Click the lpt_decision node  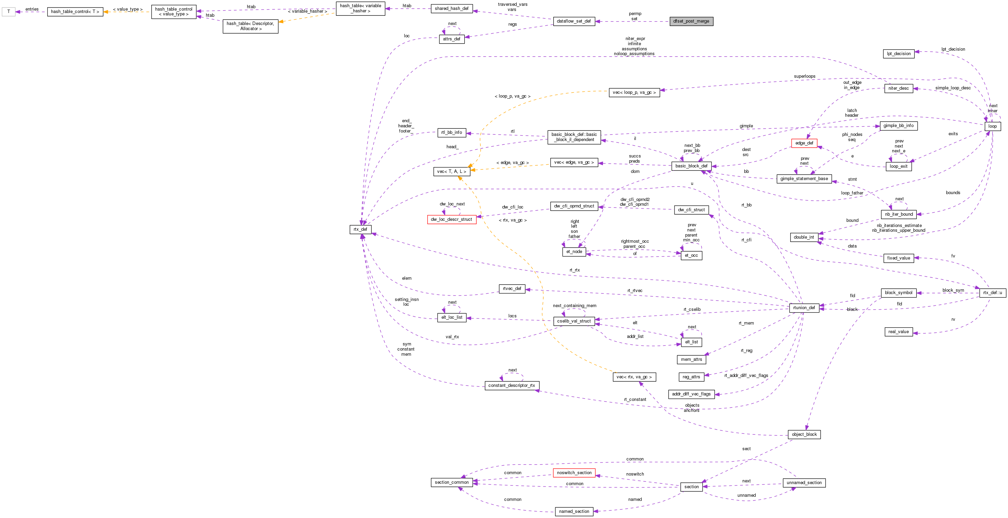point(898,54)
